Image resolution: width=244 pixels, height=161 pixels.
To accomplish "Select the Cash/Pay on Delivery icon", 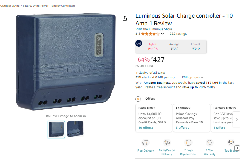I will 167,142.
